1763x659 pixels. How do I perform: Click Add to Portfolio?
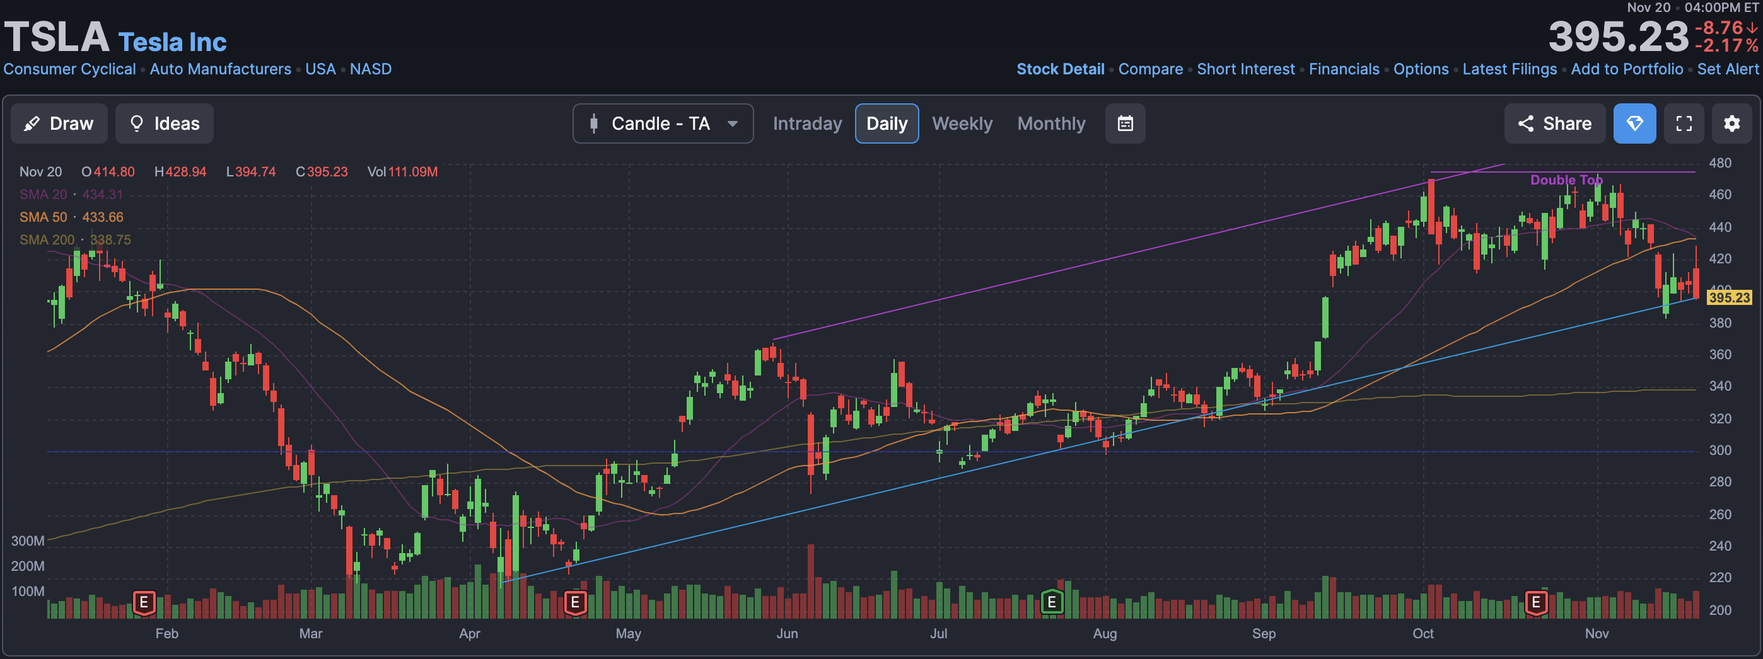pos(1627,69)
